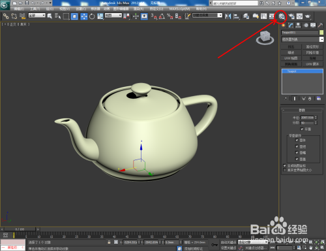Uncheck the 壶嘴 teapot spout checkbox

297,152
